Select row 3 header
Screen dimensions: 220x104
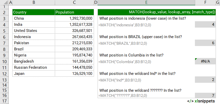coord(4,18)
